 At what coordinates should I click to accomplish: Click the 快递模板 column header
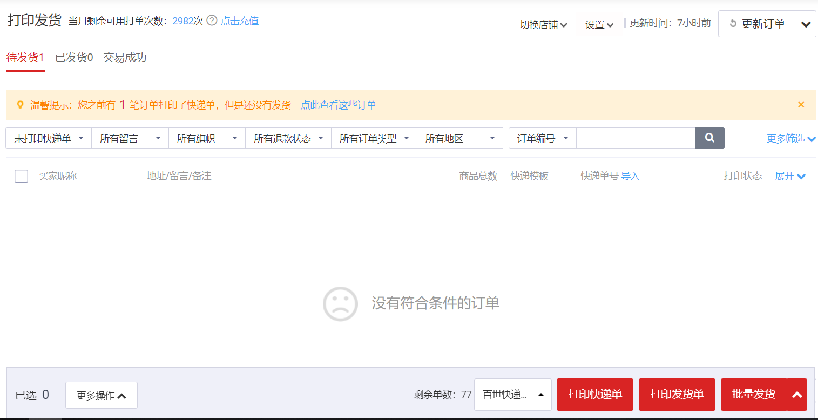click(530, 176)
